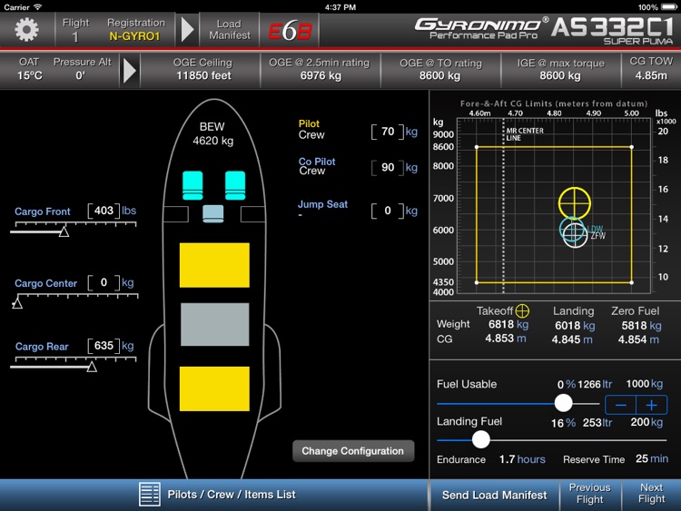Image resolution: width=681 pixels, height=511 pixels.
Task: Tap the battery icon in status bar
Action: (669, 7)
